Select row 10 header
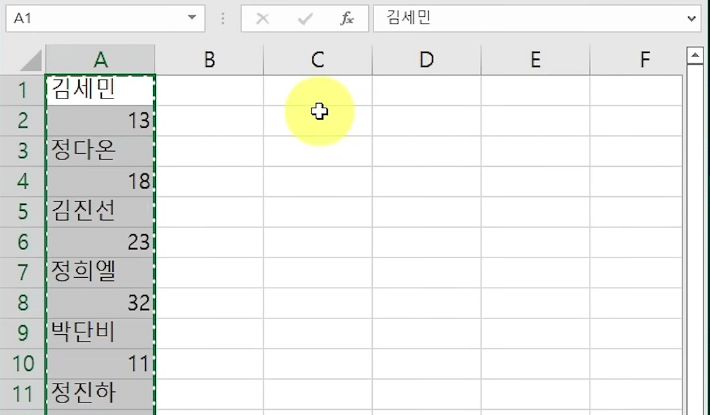710x415 pixels. pos(22,364)
